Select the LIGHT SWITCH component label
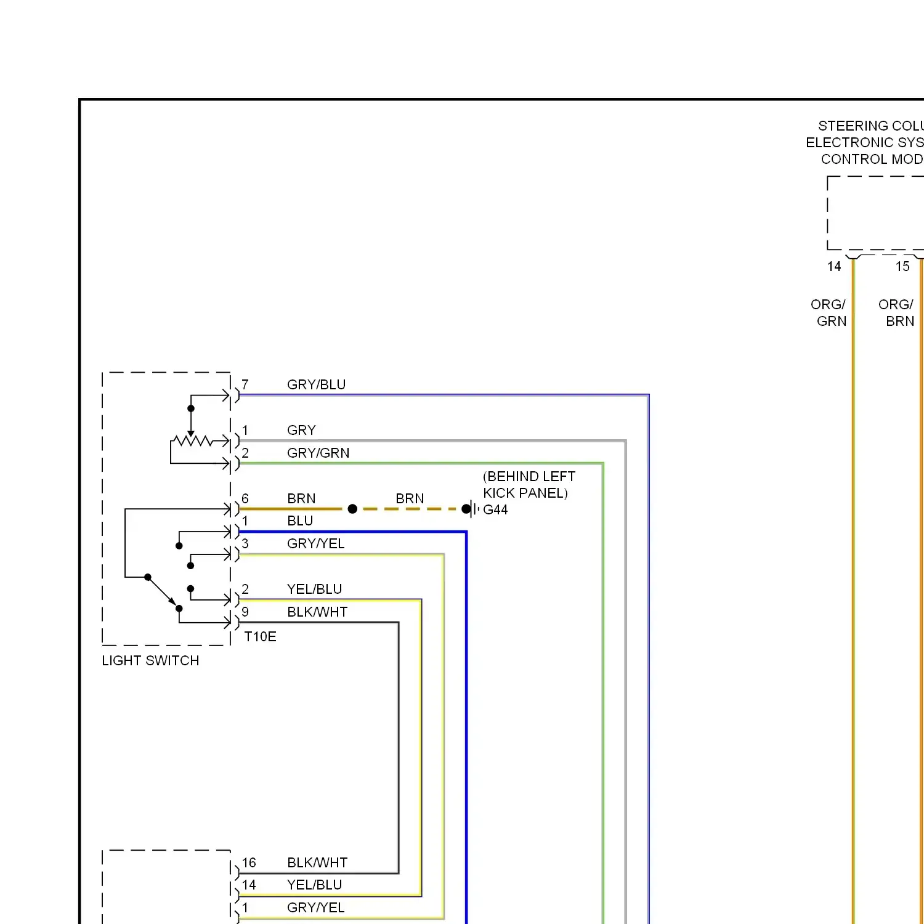 150,660
